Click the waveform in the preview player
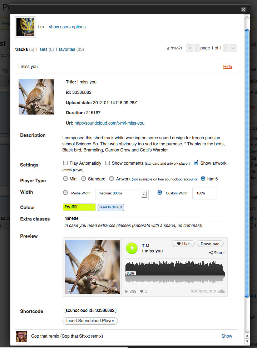Image resolution: width=257 pixels, height=348 pixels. coord(175,272)
